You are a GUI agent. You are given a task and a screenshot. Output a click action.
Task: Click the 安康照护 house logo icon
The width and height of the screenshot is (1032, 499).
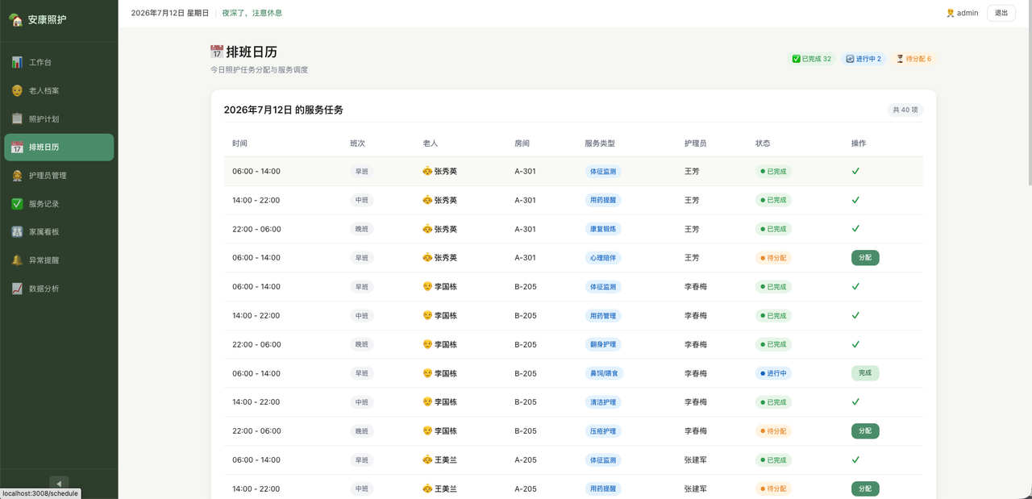pyautogui.click(x=15, y=19)
